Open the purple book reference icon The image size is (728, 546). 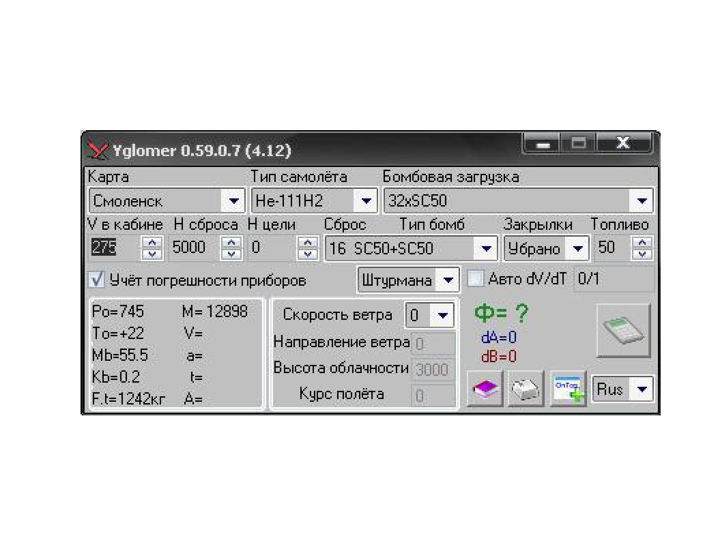click(485, 388)
